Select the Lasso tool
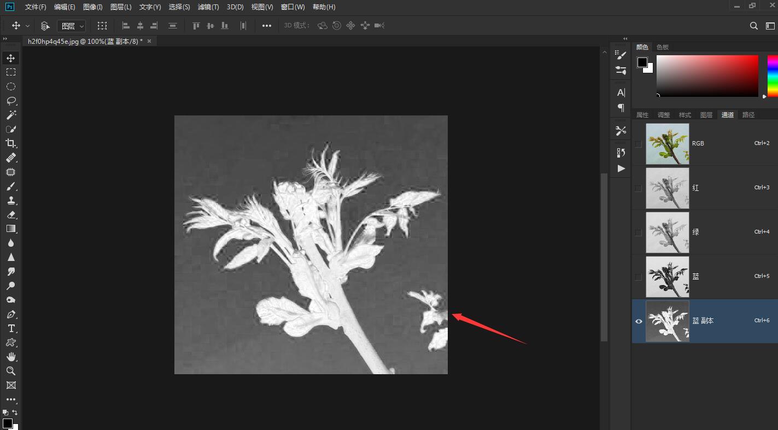This screenshot has width=778, height=430. click(x=11, y=101)
